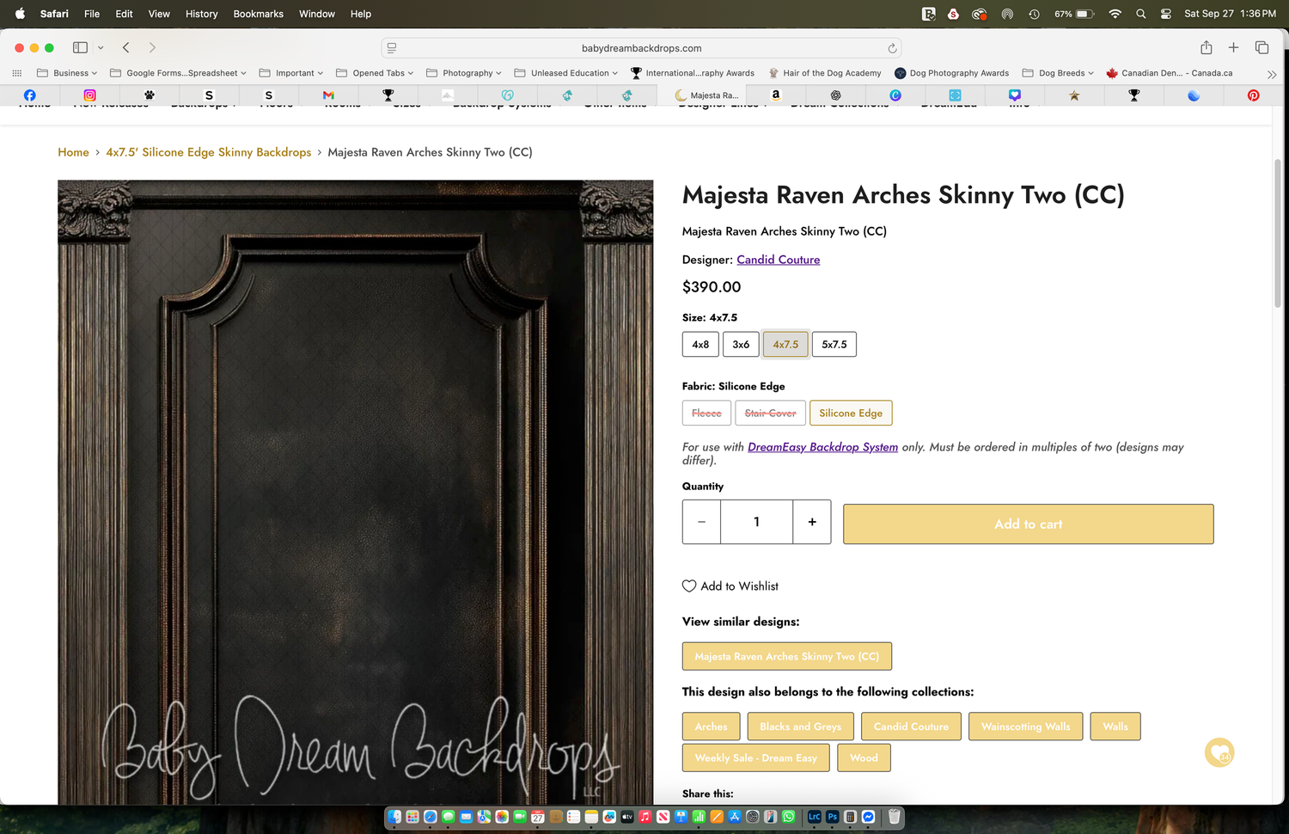Viewport: 1289px width, 834px height.
Task: Open Finder from the Dock
Action: pos(394,817)
